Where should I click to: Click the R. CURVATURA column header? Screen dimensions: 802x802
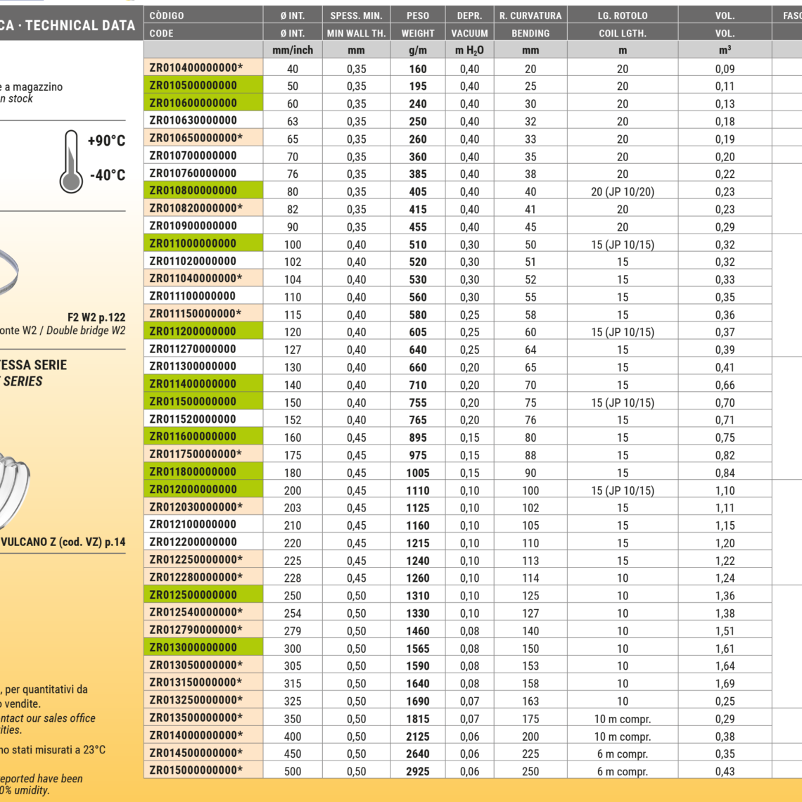click(x=530, y=15)
